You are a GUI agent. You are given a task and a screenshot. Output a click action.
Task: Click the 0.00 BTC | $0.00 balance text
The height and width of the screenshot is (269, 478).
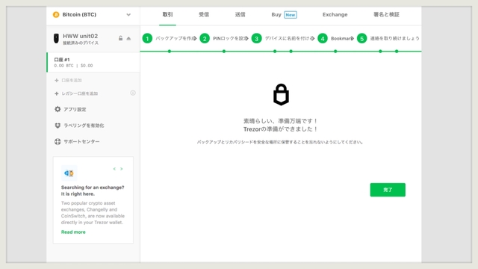point(73,66)
